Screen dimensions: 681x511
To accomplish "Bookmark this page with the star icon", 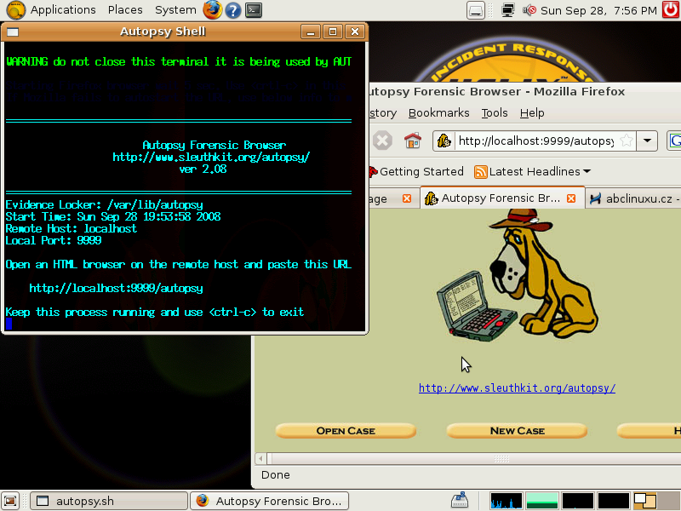I will tap(627, 141).
